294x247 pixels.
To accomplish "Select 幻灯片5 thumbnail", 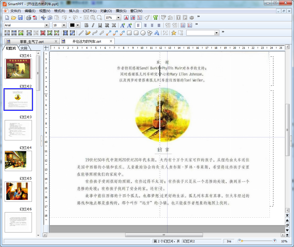I will [18, 192].
